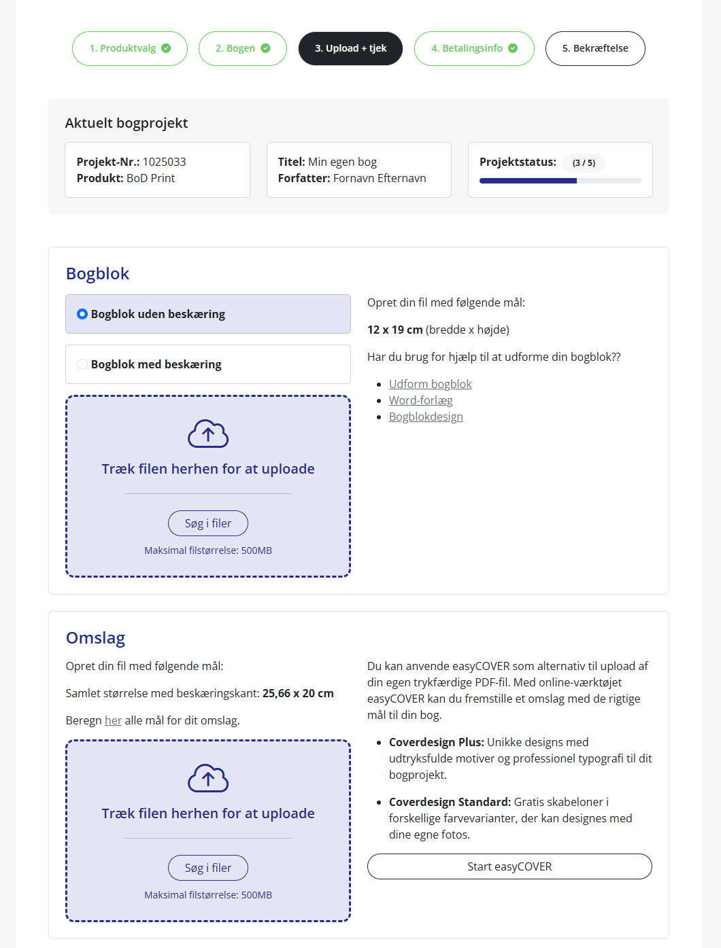Click green checkmark on Bogen step
Image resolution: width=721 pixels, height=948 pixels.
click(x=265, y=48)
